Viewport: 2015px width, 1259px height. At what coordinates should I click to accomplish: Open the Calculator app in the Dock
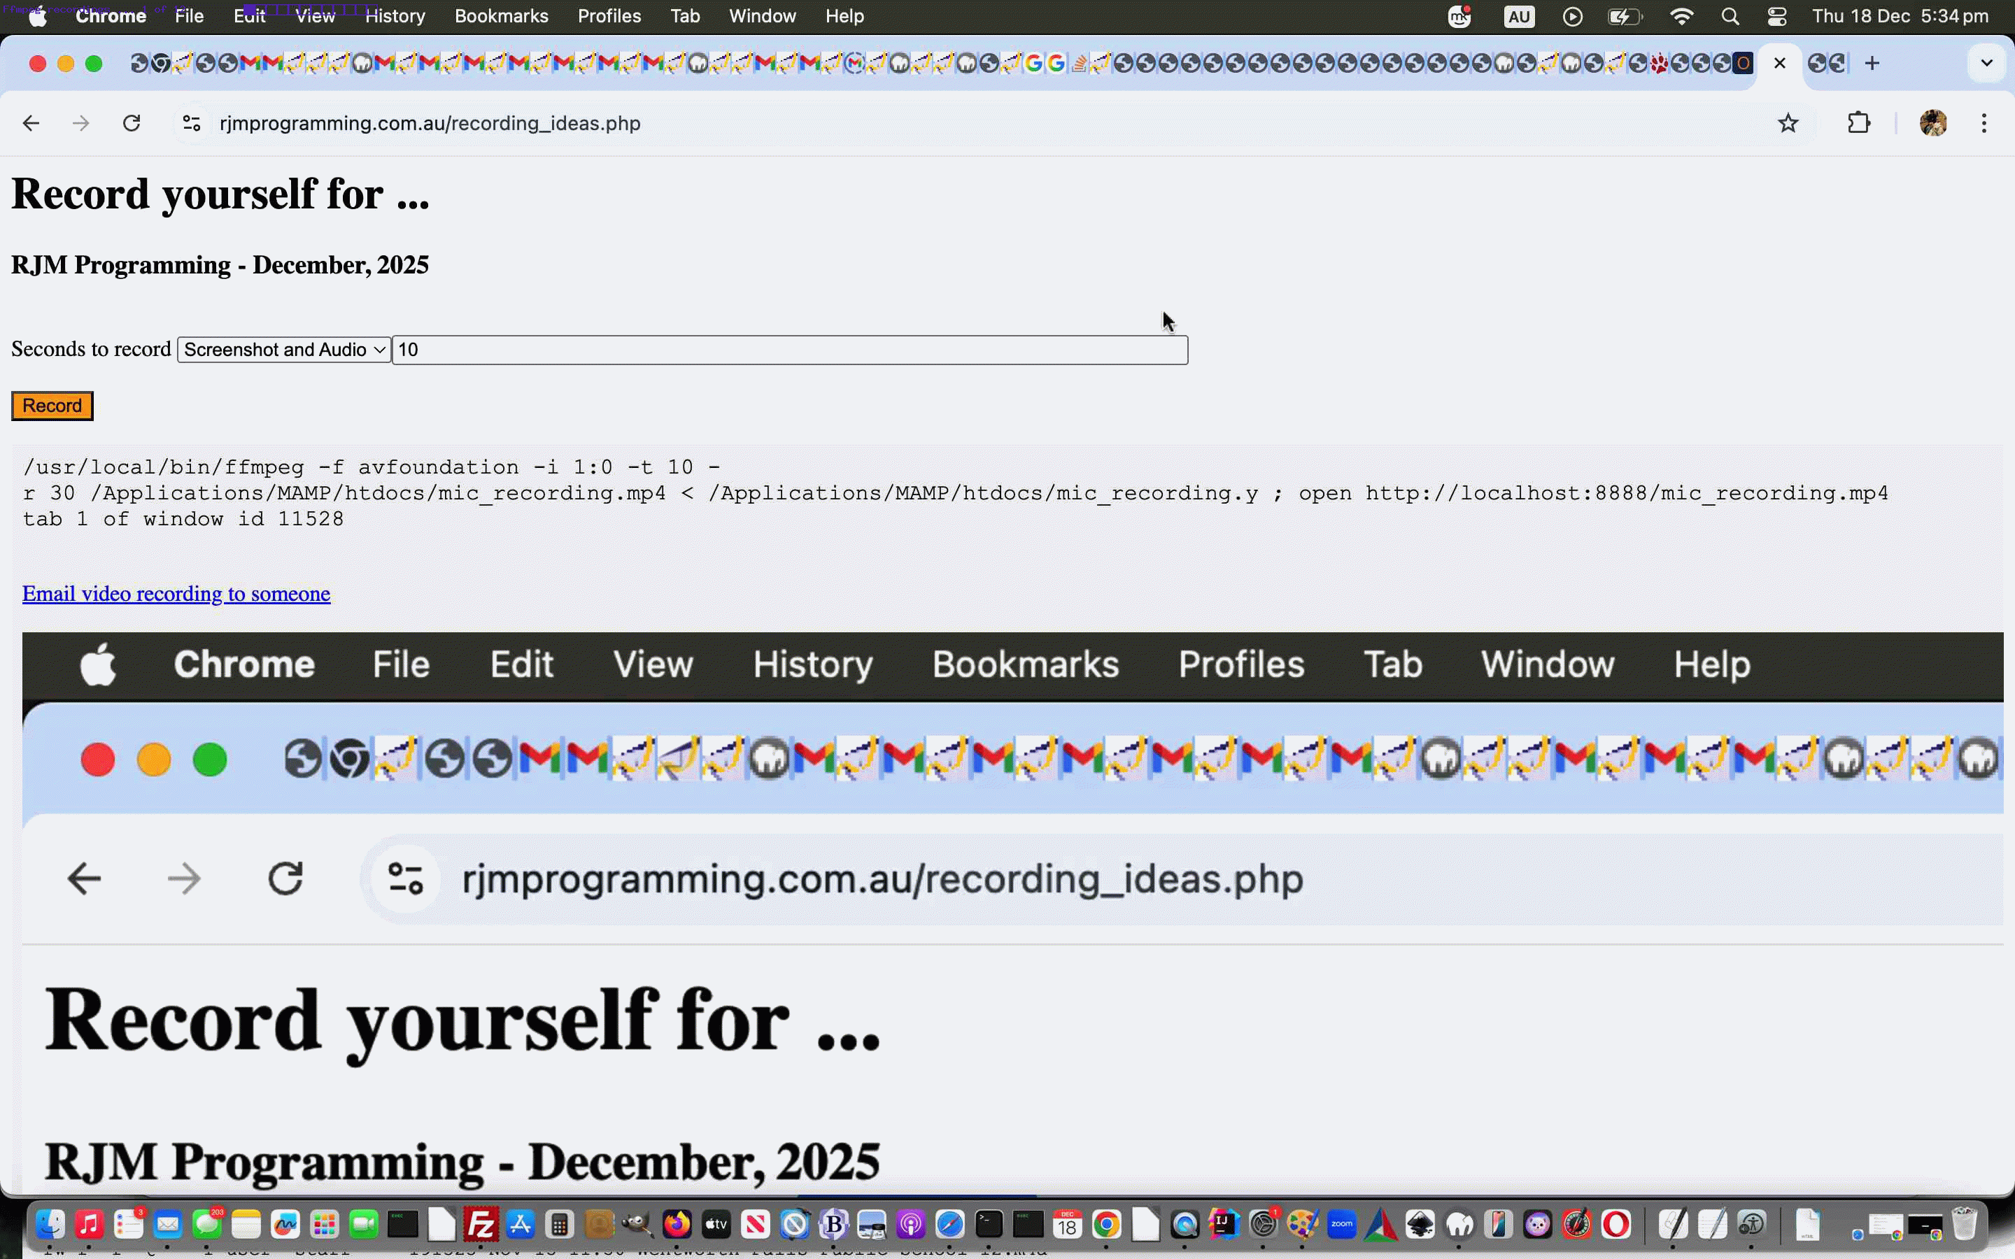click(x=559, y=1224)
